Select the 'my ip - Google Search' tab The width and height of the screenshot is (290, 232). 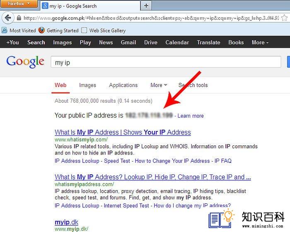pyautogui.click(x=90, y=6)
